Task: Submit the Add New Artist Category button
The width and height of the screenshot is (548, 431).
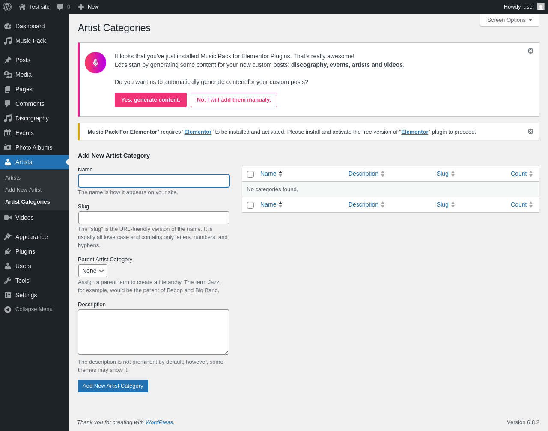Action: (113, 386)
